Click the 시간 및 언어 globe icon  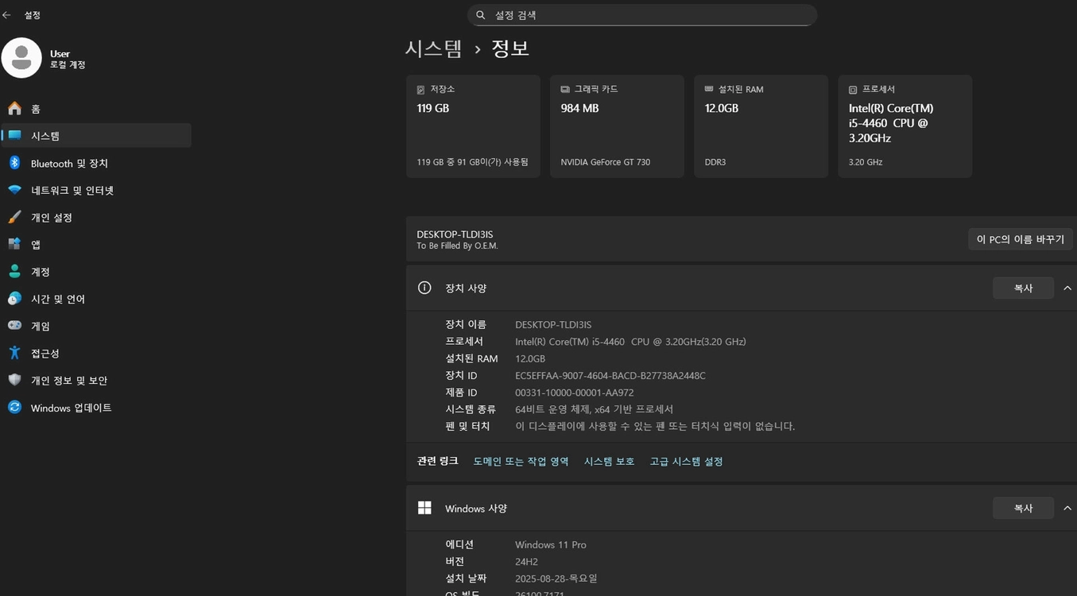(x=14, y=299)
